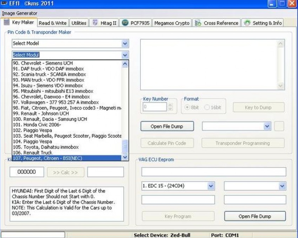
Task: Switch to the Megamos Crypto tab
Action: tap(172, 23)
